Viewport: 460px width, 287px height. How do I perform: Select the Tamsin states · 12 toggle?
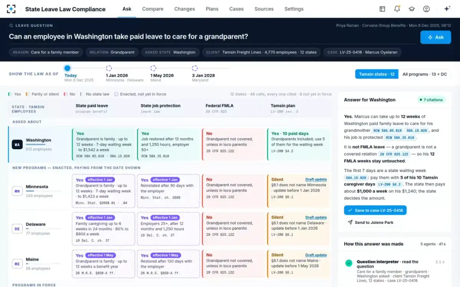click(377, 74)
